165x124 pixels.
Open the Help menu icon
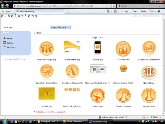(x=159, y=11)
